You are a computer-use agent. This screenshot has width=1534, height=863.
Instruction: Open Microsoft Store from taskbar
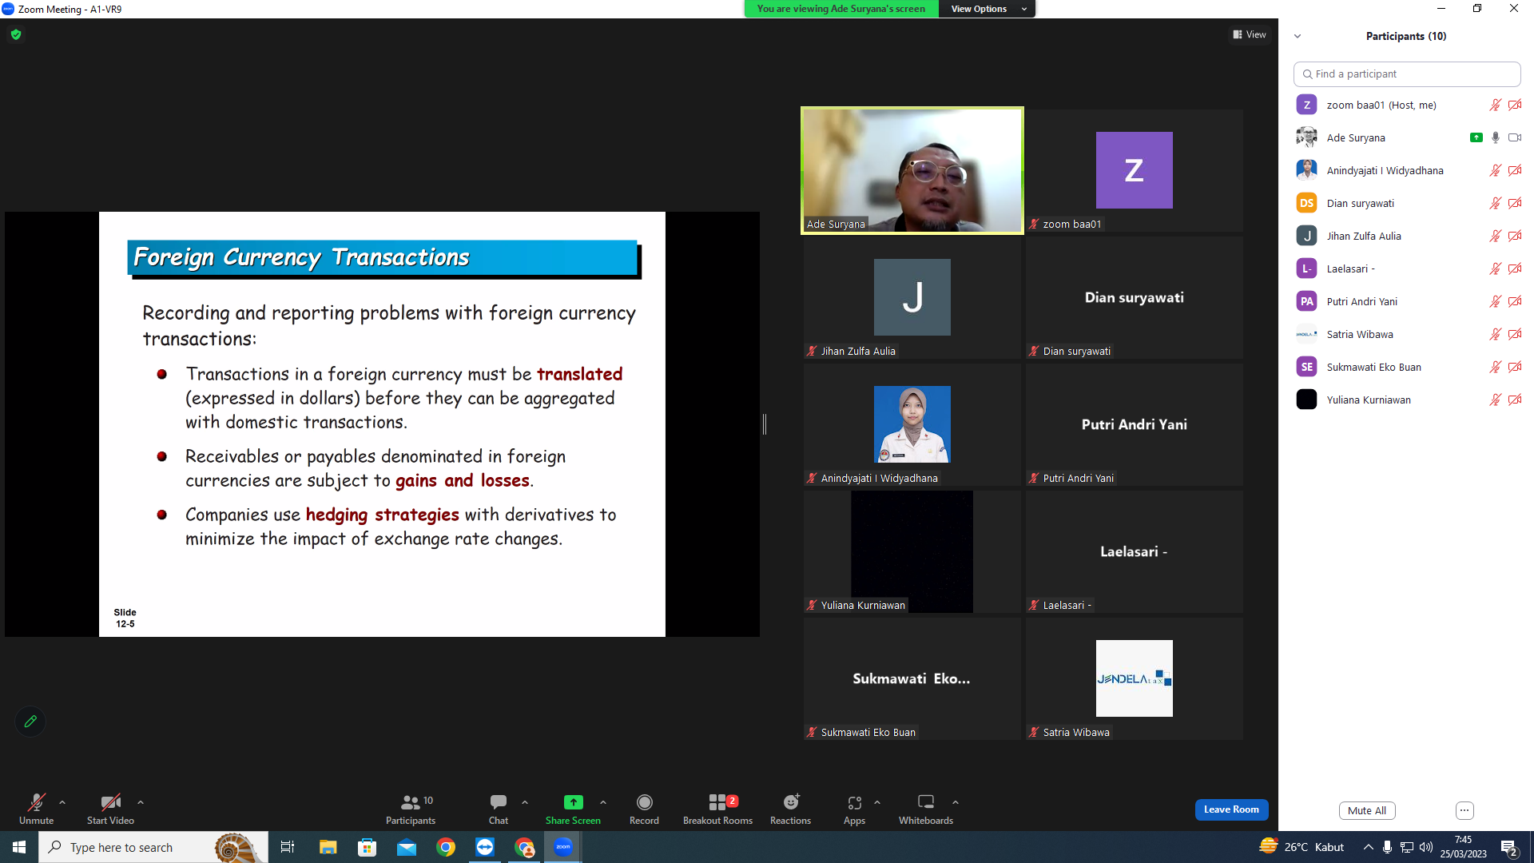(x=367, y=847)
